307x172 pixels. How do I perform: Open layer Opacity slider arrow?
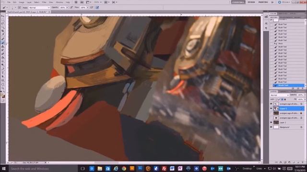pos(305,95)
